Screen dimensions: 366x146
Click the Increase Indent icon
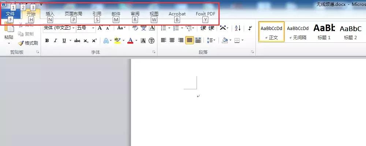pyautogui.click(x=212, y=28)
